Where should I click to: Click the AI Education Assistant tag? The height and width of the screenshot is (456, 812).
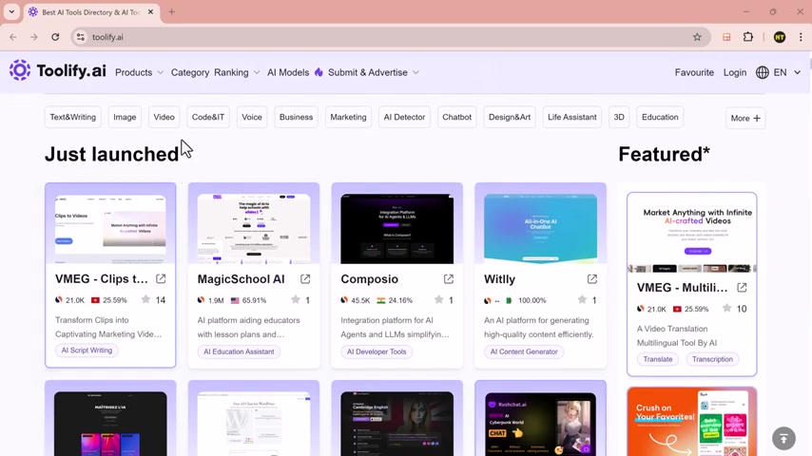239,351
